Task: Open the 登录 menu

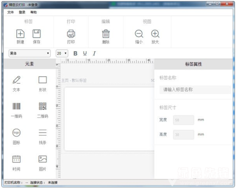Action: click(22, 12)
